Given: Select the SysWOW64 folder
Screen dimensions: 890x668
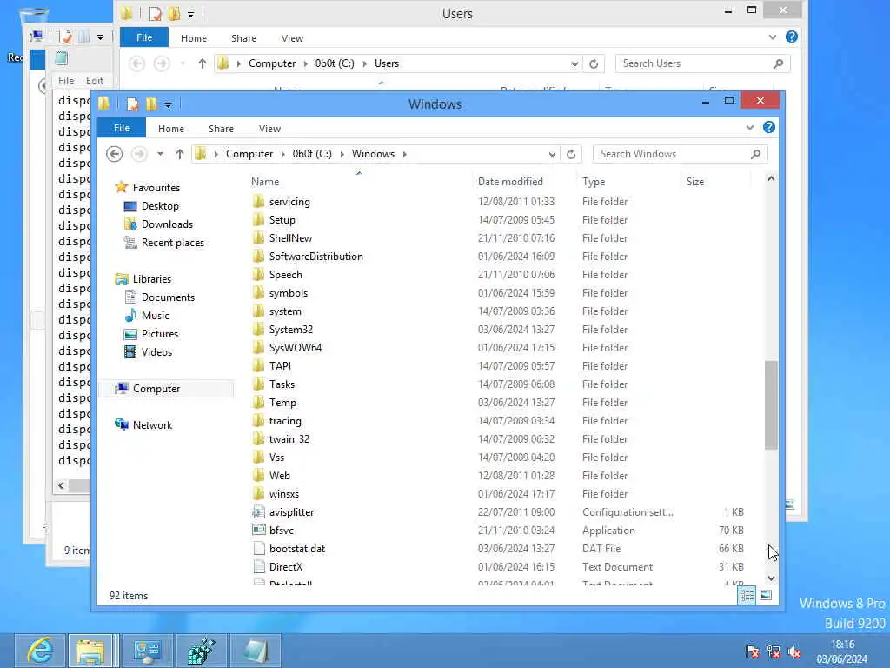Looking at the screenshot, I should click(296, 348).
